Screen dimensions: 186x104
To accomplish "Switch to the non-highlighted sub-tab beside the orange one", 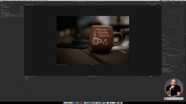I will [x=180, y=55].
